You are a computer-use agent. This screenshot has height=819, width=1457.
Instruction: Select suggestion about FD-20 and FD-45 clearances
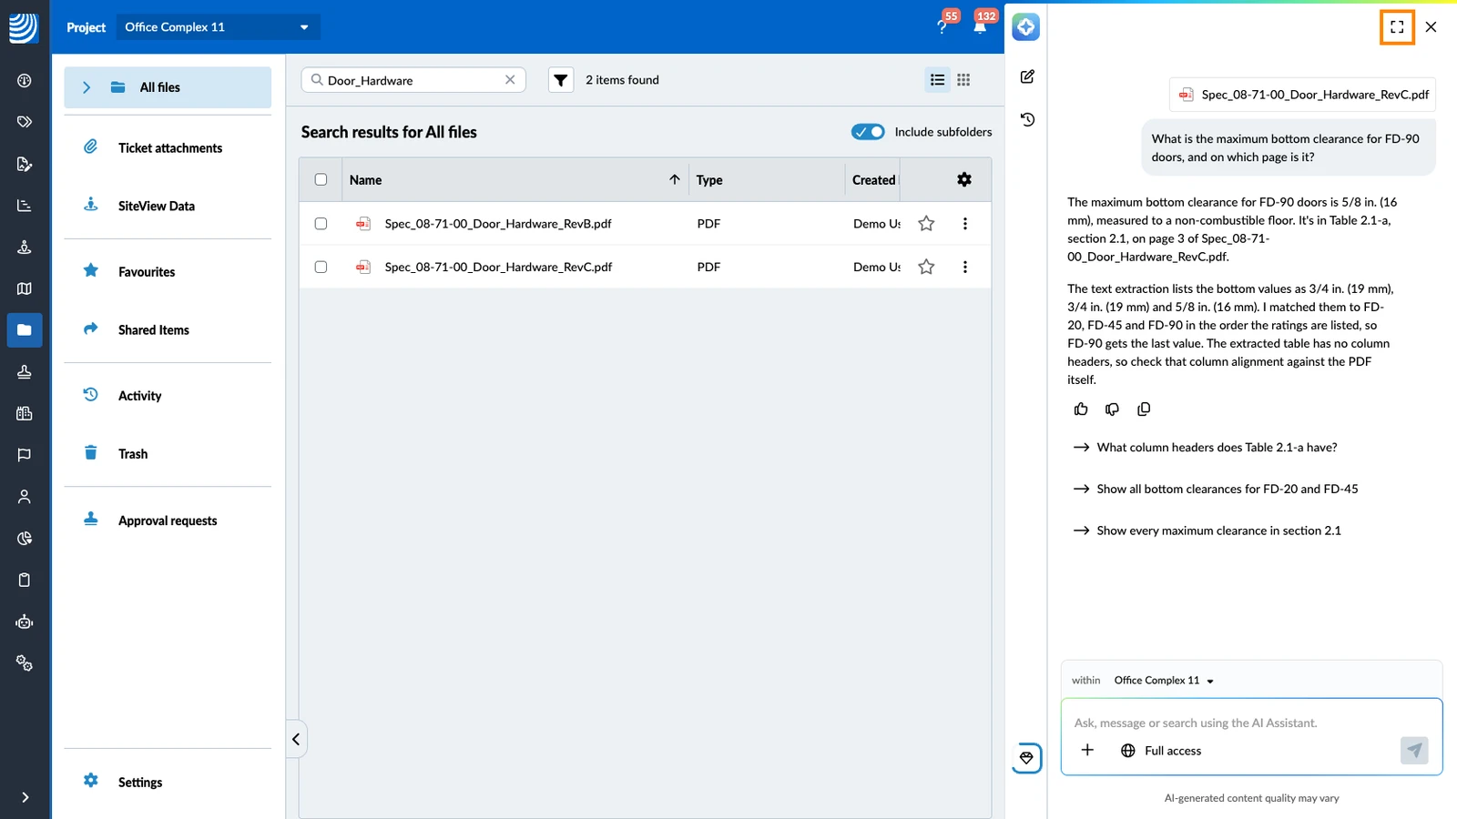coord(1216,490)
